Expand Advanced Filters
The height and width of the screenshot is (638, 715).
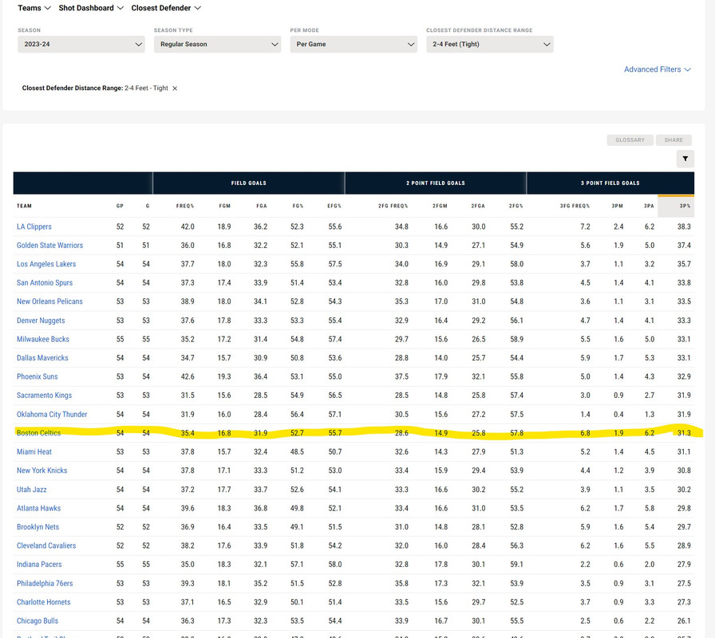point(657,69)
